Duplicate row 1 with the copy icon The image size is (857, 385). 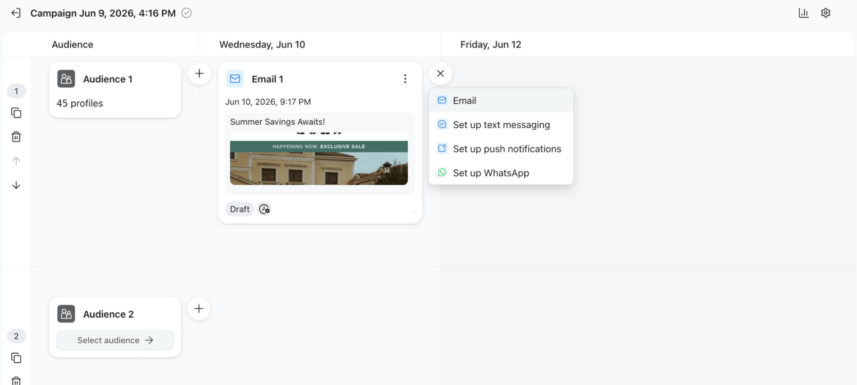(x=16, y=113)
